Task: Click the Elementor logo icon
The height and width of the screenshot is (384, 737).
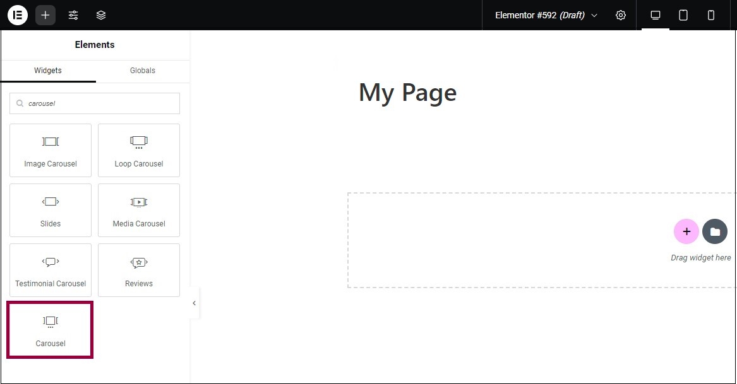Action: point(18,15)
